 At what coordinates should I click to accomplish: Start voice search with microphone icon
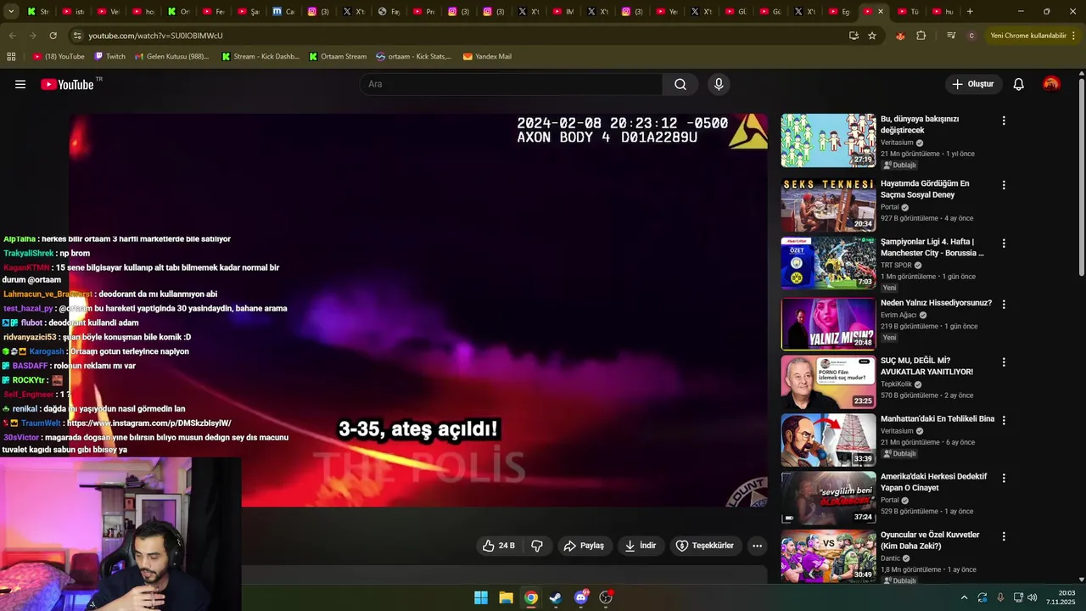click(719, 84)
